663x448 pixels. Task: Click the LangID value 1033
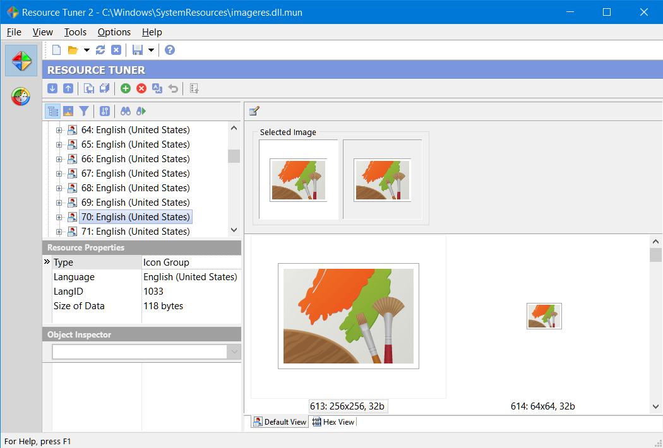point(153,292)
